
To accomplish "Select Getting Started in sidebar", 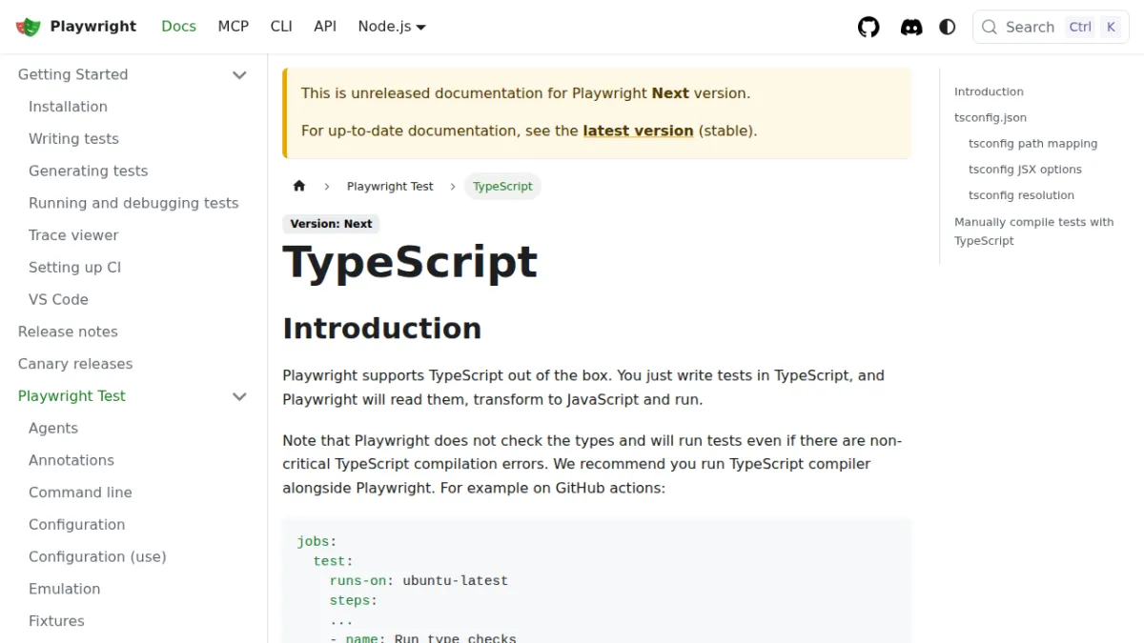I will [x=72, y=74].
